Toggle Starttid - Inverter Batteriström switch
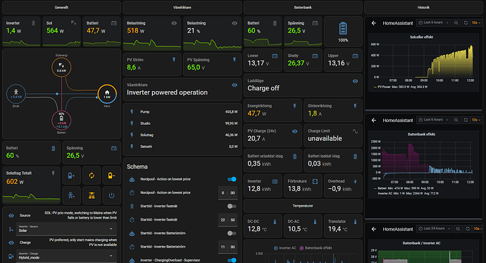 pyautogui.click(x=232, y=233)
